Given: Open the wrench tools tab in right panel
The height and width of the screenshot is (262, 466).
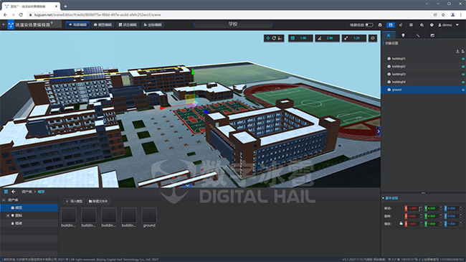Looking at the screenshot, I should [418, 35].
